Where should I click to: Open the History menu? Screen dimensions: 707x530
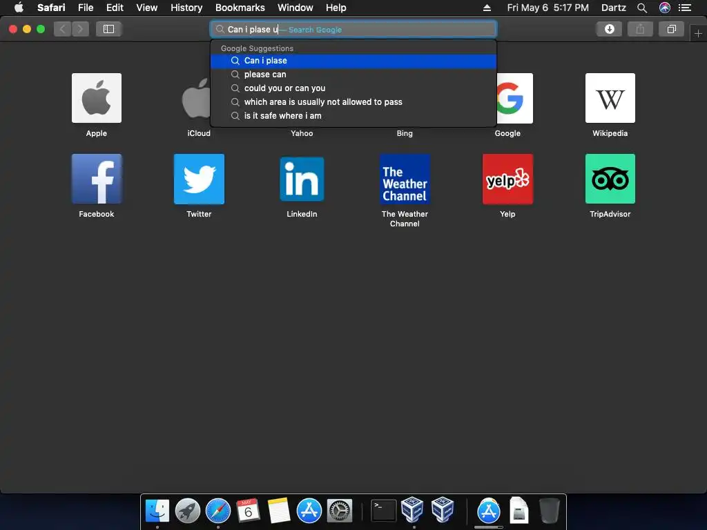point(186,8)
